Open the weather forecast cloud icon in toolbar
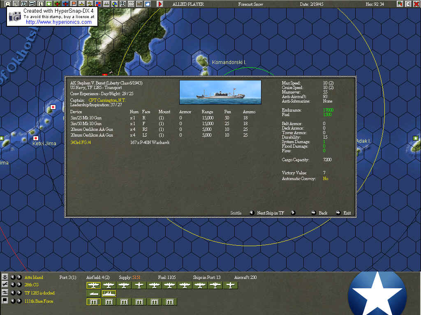Image resolution: width=421 pixels, height=315 pixels. point(147,4)
